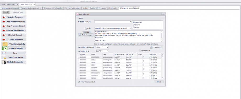Tick Inviata checkbox in the CARLA row
The image size is (241, 99).
pos(143,60)
